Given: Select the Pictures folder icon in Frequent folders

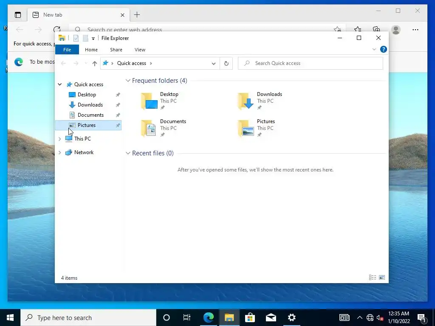Looking at the screenshot, I should [x=246, y=128].
